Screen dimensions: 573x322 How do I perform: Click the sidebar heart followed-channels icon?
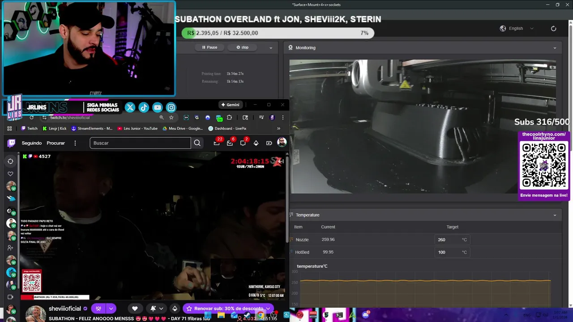coord(10,174)
